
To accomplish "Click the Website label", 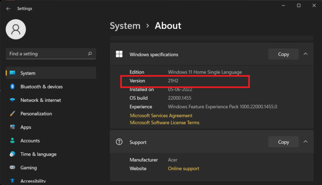I will pos(138,169).
